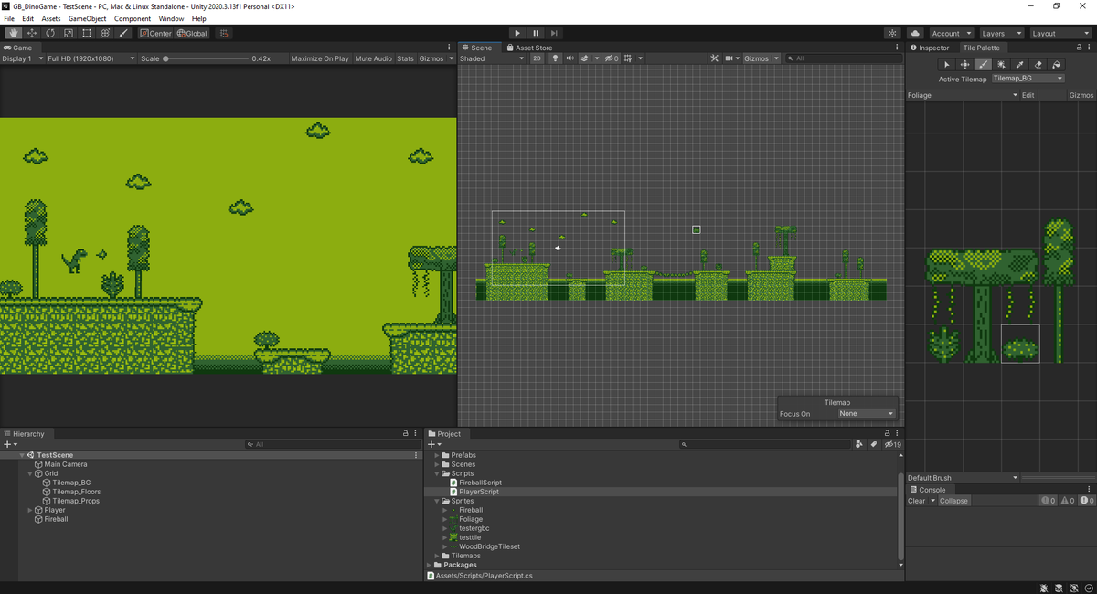Open the Active Tilemap dropdown
1097x594 pixels.
[1028, 78]
